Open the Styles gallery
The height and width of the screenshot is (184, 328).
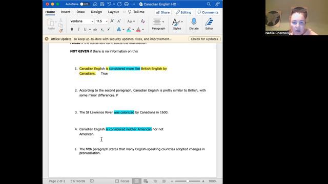click(x=177, y=24)
